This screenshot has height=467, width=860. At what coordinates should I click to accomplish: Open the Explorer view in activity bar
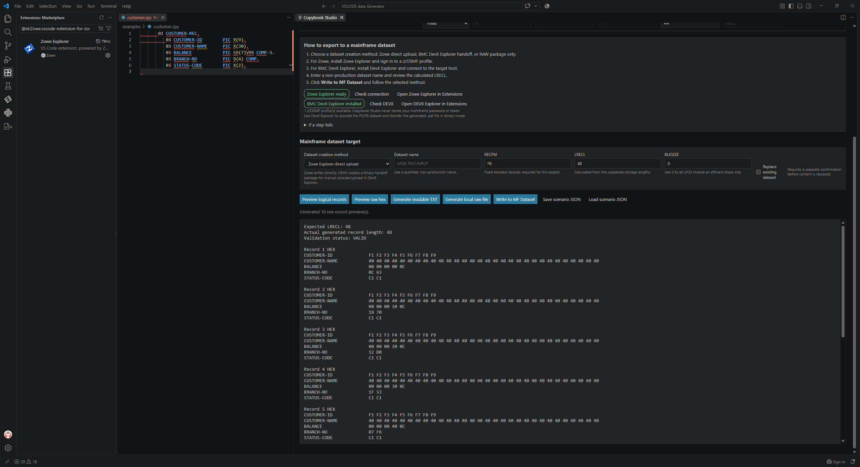pyautogui.click(x=8, y=19)
